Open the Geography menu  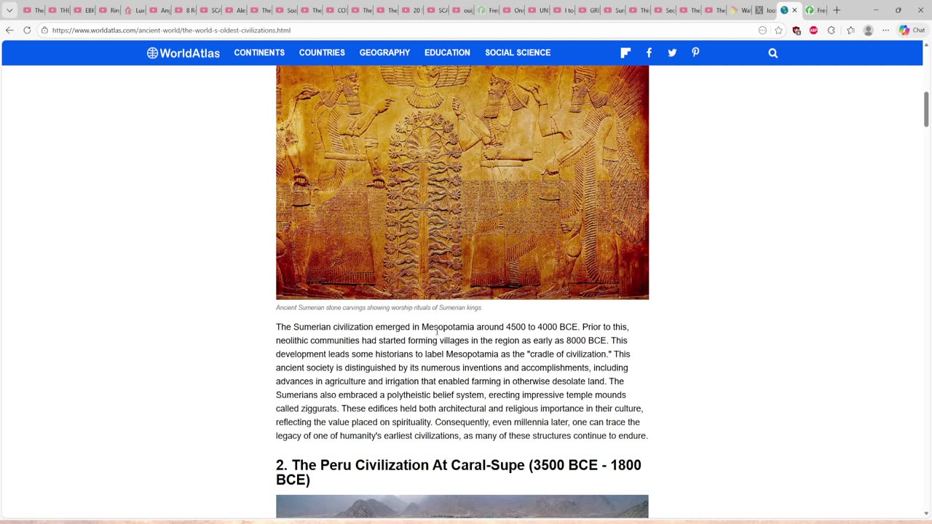384,52
